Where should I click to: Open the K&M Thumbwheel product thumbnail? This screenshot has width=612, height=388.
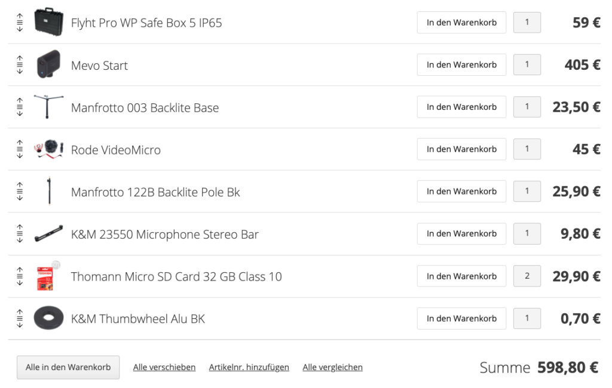(48, 318)
